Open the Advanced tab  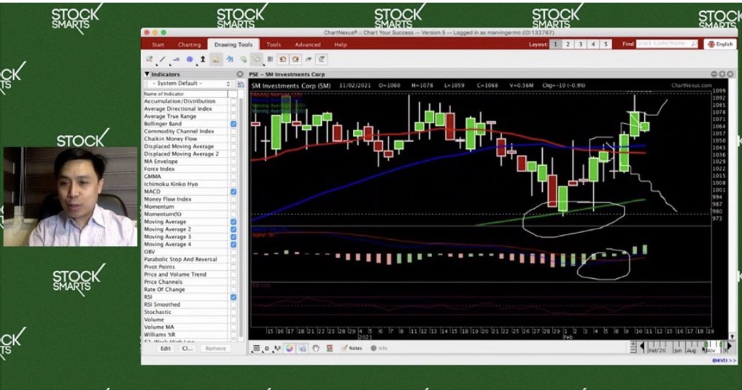[x=307, y=45]
